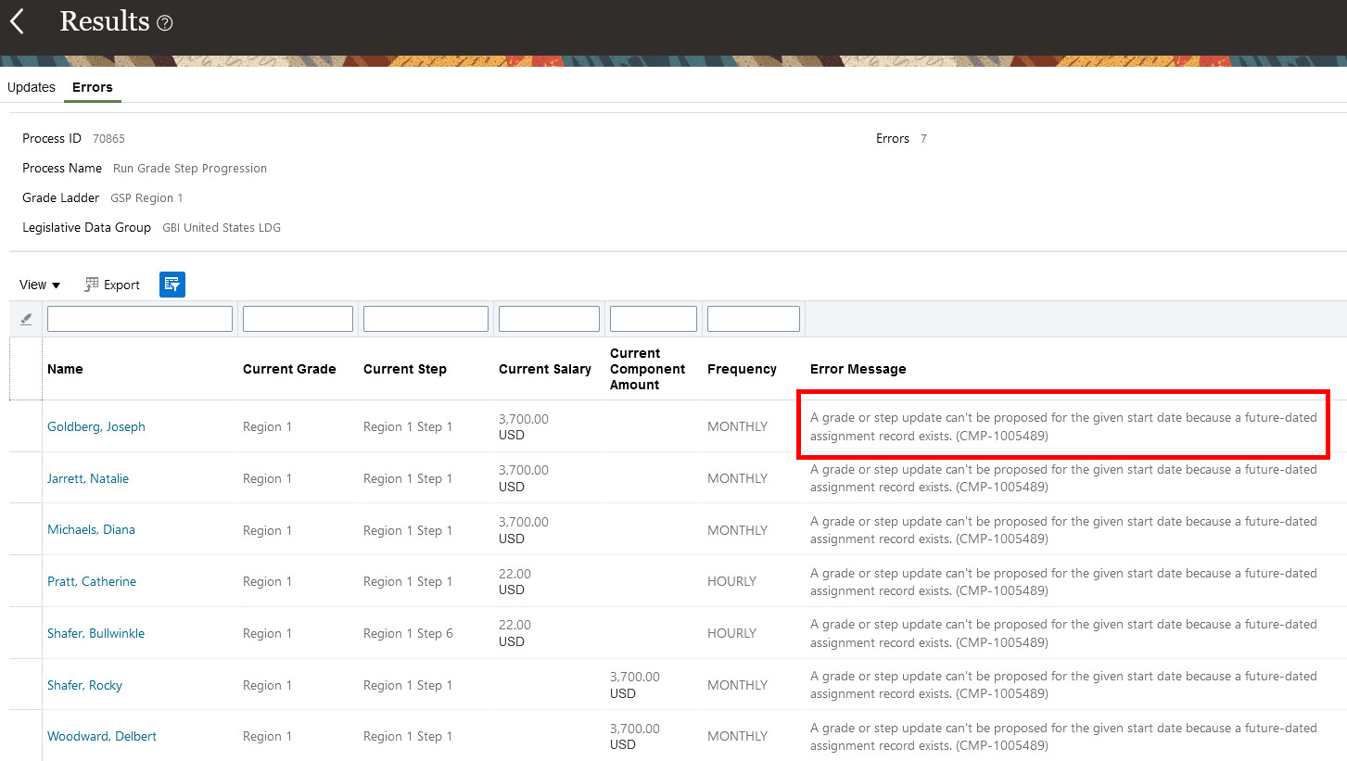Click the Export spreadsheet icon
The image size is (1347, 761).
92,285
